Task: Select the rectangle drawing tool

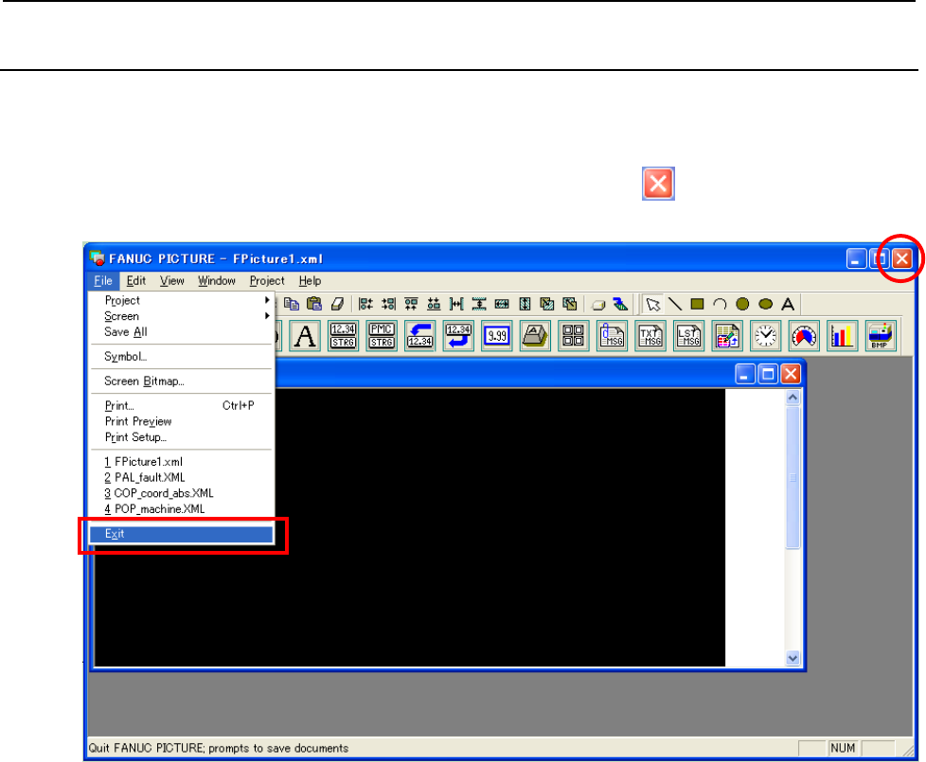Action: [x=698, y=304]
